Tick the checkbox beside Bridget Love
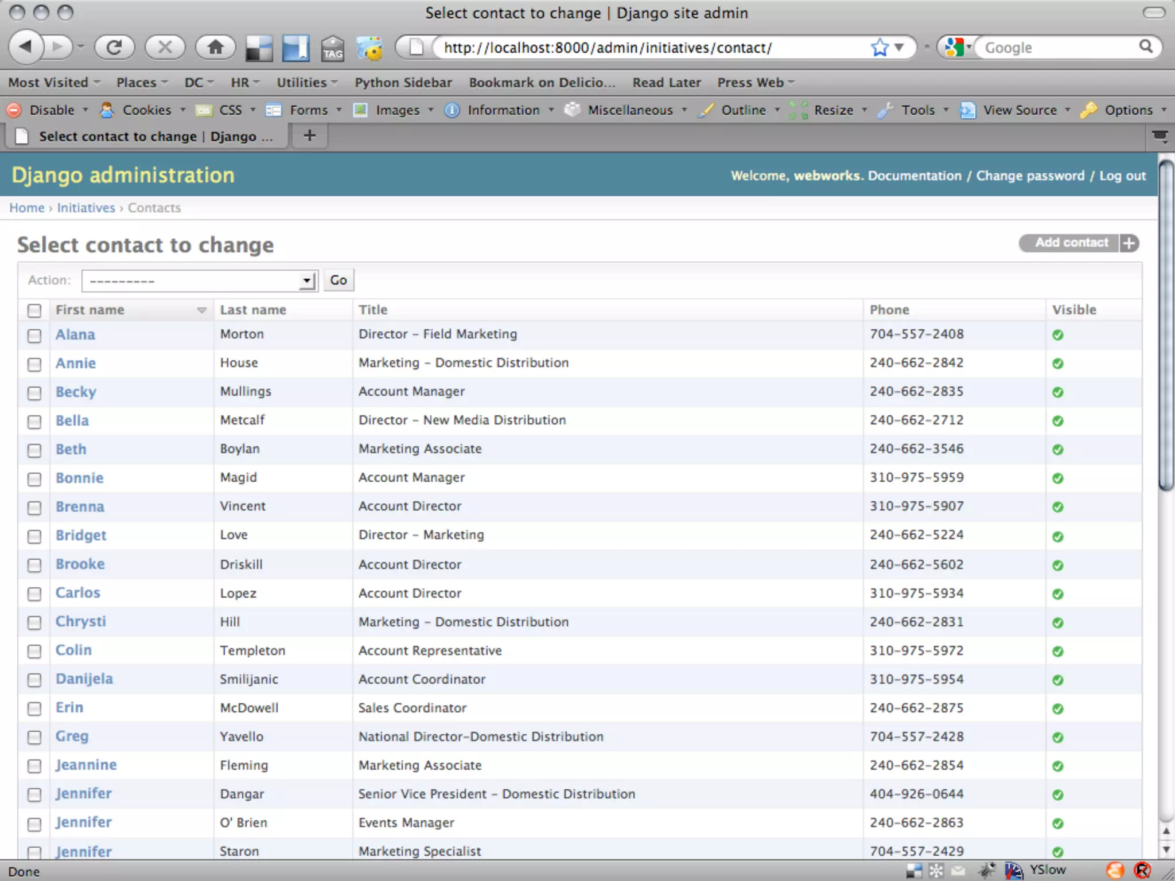 point(34,536)
